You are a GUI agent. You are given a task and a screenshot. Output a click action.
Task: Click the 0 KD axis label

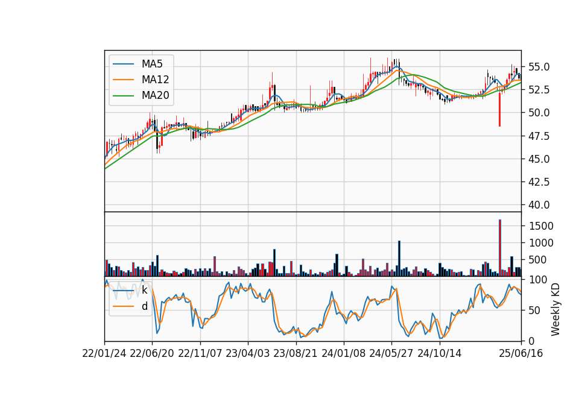pyautogui.click(x=532, y=341)
